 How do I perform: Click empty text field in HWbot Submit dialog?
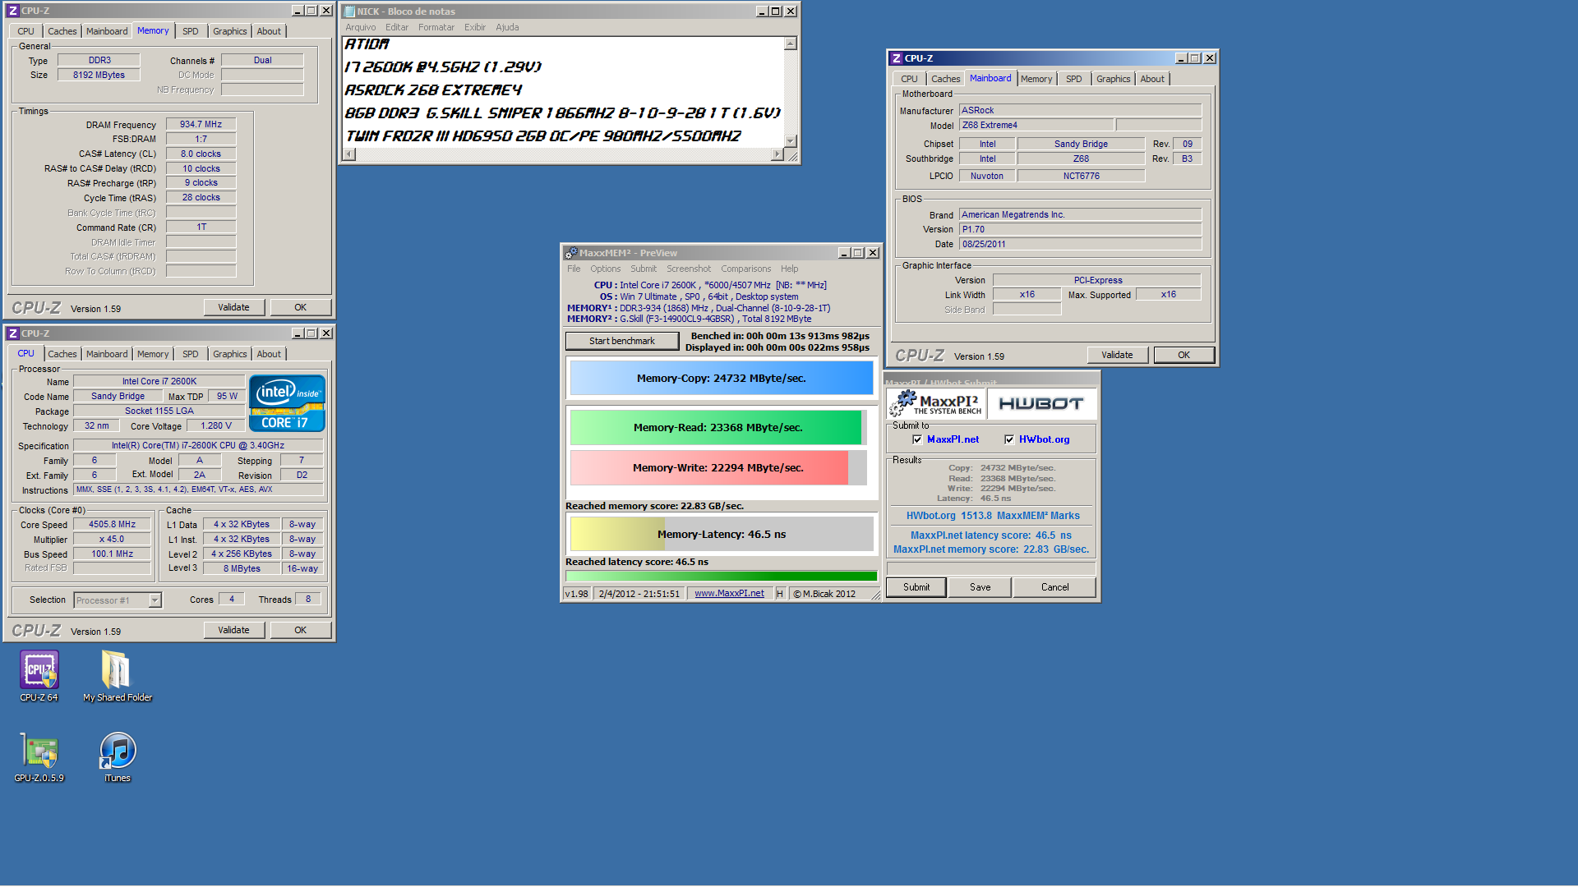pyautogui.click(x=991, y=568)
